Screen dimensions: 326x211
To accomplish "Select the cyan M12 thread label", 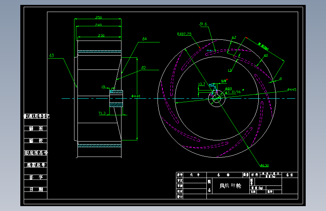I will click(x=212, y=85).
